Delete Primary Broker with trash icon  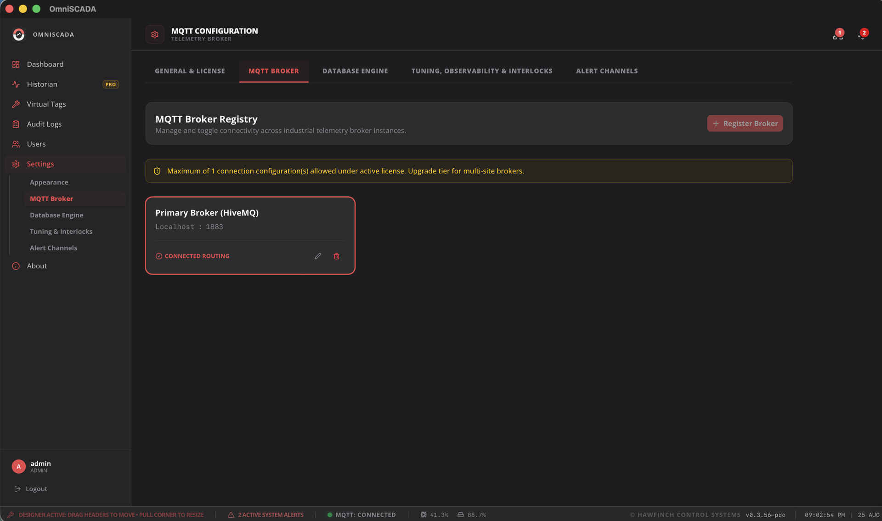tap(336, 256)
